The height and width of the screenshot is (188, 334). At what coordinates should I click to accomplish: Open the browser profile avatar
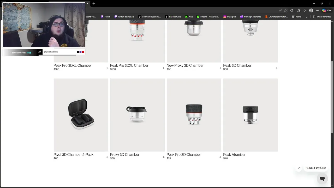click(x=311, y=10)
